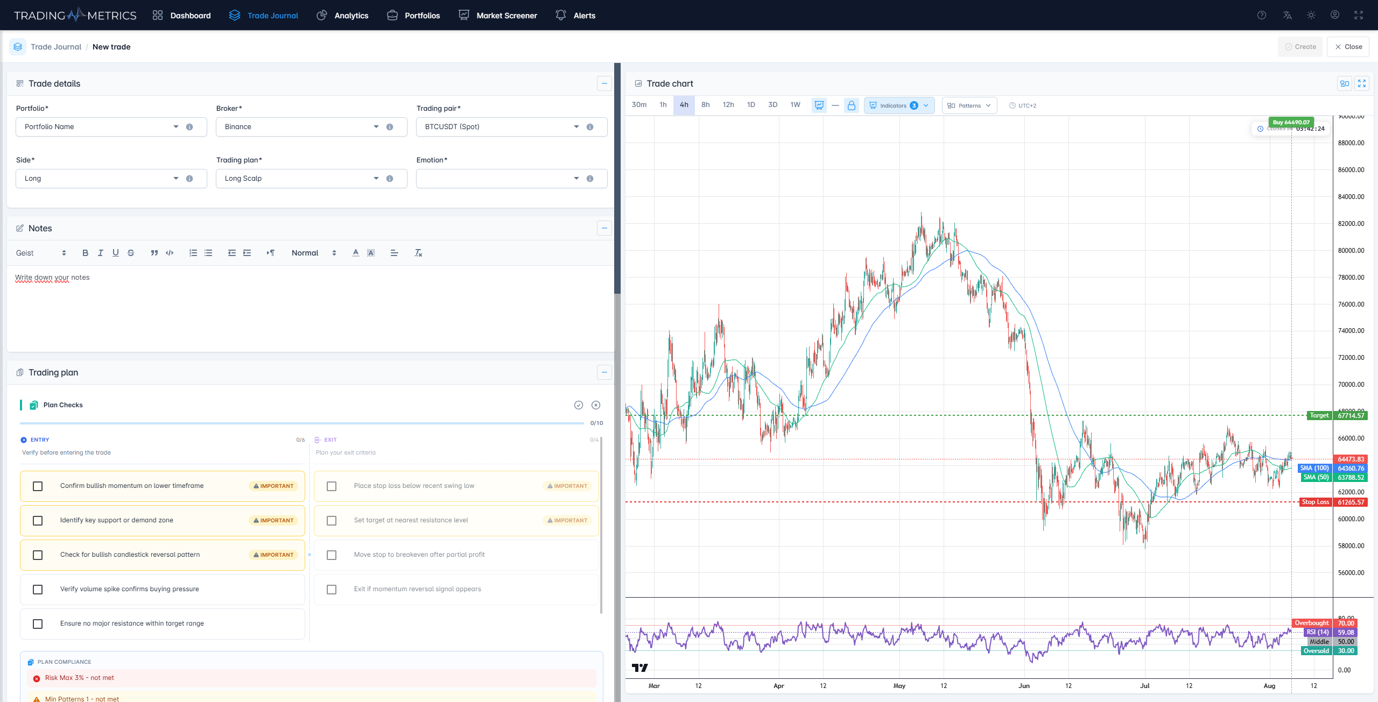Open the user account profile icon

click(1335, 15)
